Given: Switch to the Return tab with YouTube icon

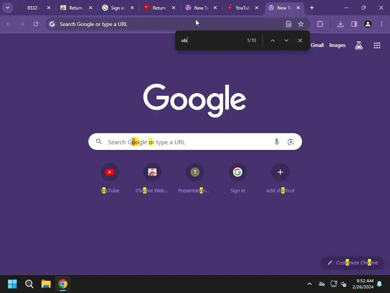Looking at the screenshot, I should (159, 8).
